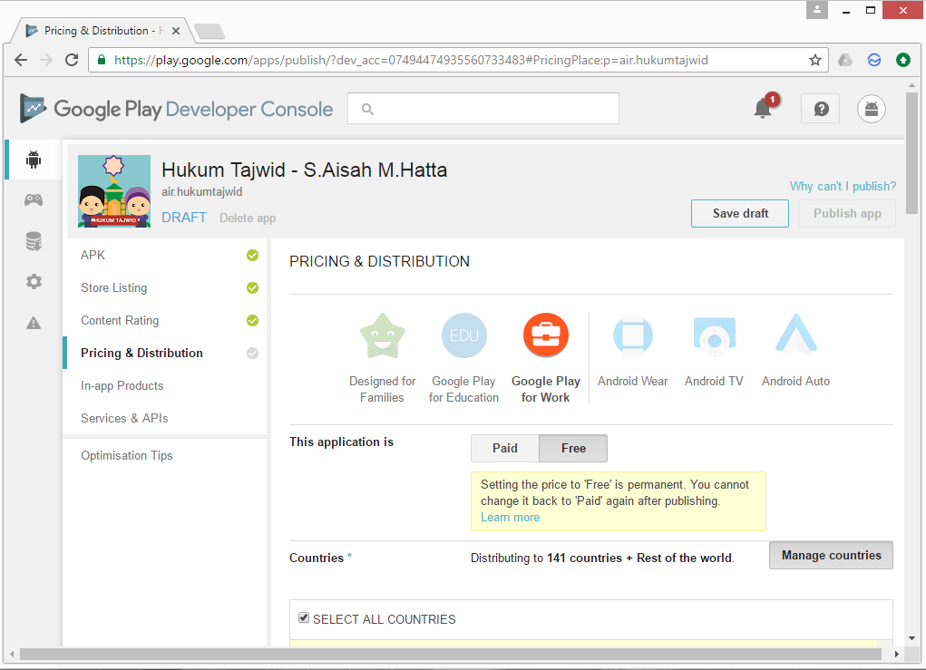Click Android TV icon
Screen dimensions: 926x670
pos(714,335)
